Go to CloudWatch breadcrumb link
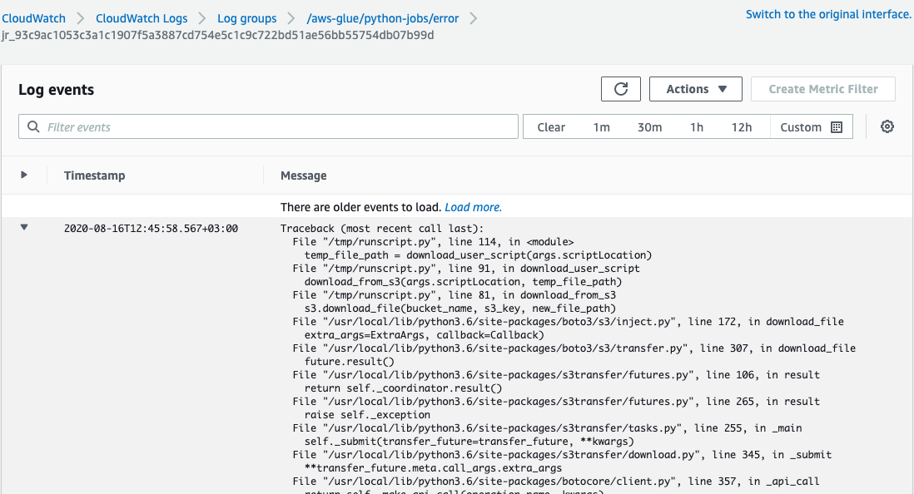 pyautogui.click(x=33, y=17)
